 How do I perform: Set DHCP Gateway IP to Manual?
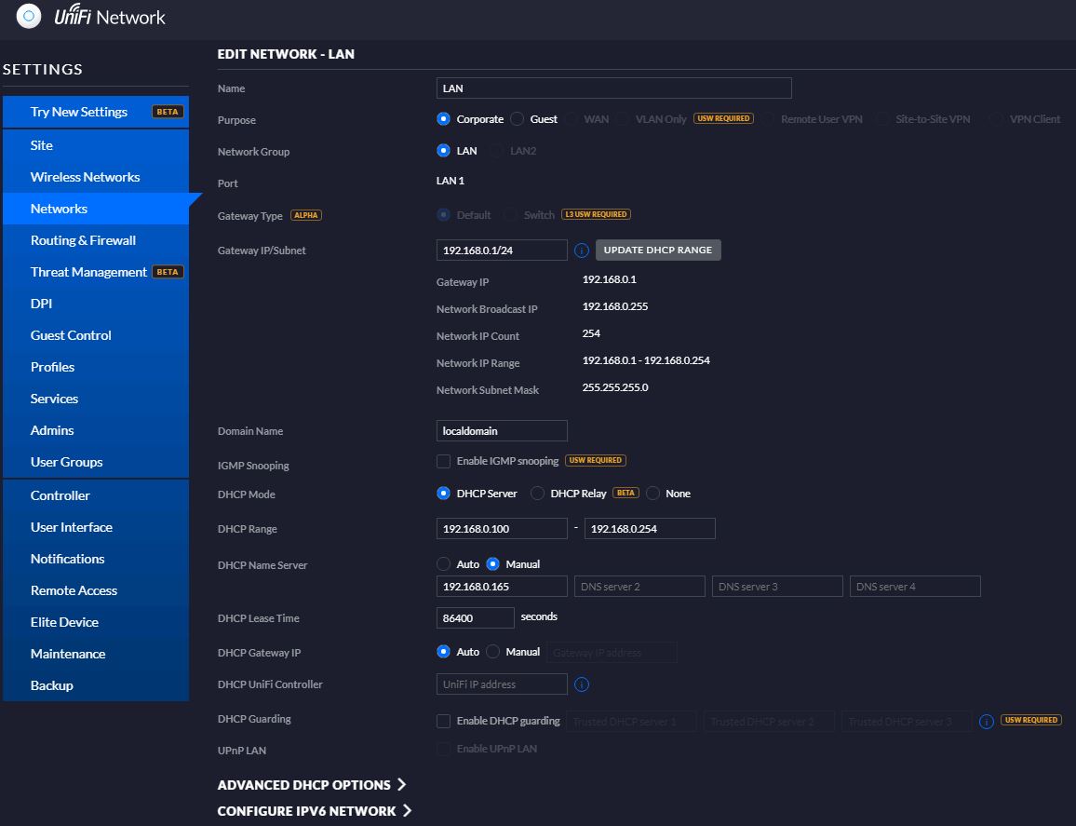tap(492, 652)
